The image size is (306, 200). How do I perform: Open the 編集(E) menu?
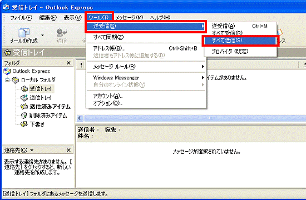point(48,18)
